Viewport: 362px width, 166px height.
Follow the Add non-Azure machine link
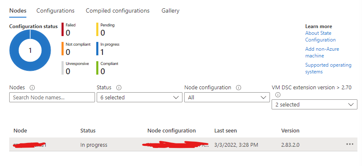point(322,52)
